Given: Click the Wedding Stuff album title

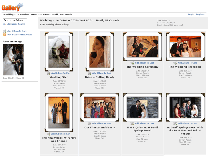Looking at the screenshot, I should (x=59, y=77).
